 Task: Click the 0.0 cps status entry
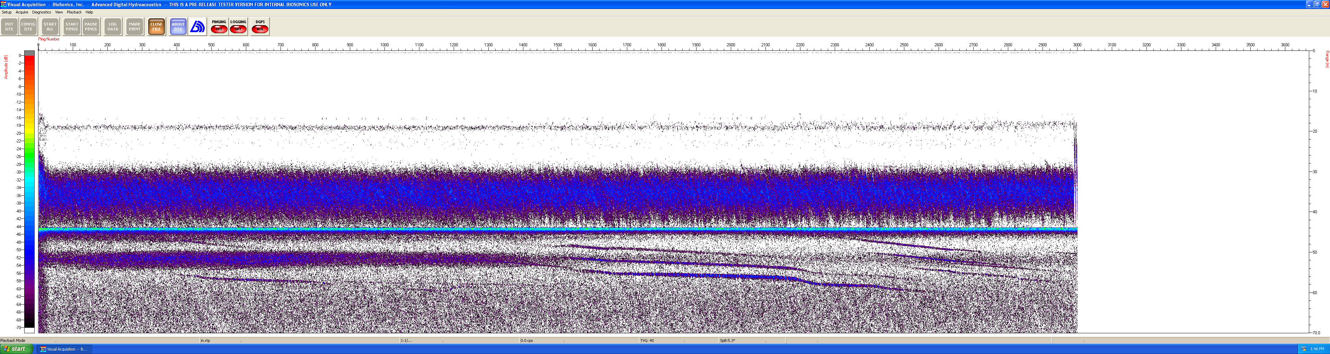click(x=526, y=341)
